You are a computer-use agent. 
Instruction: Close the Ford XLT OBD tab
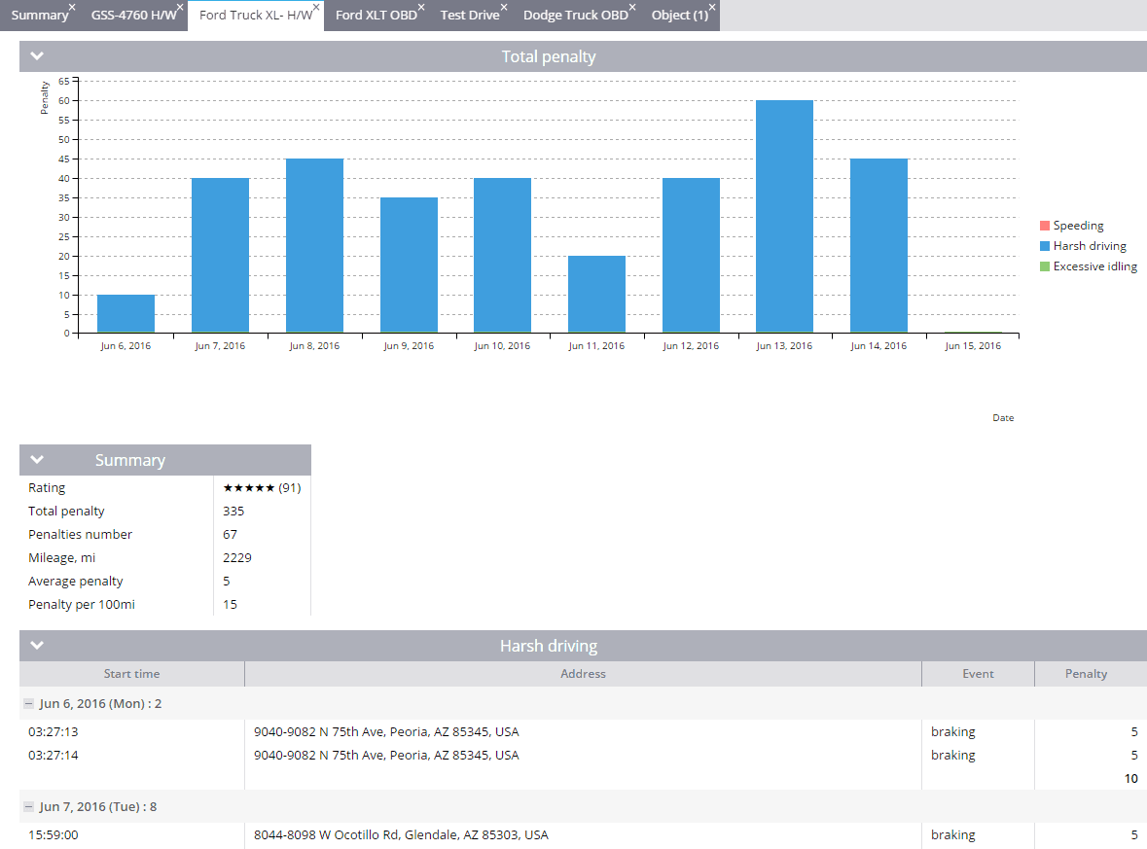(x=420, y=7)
